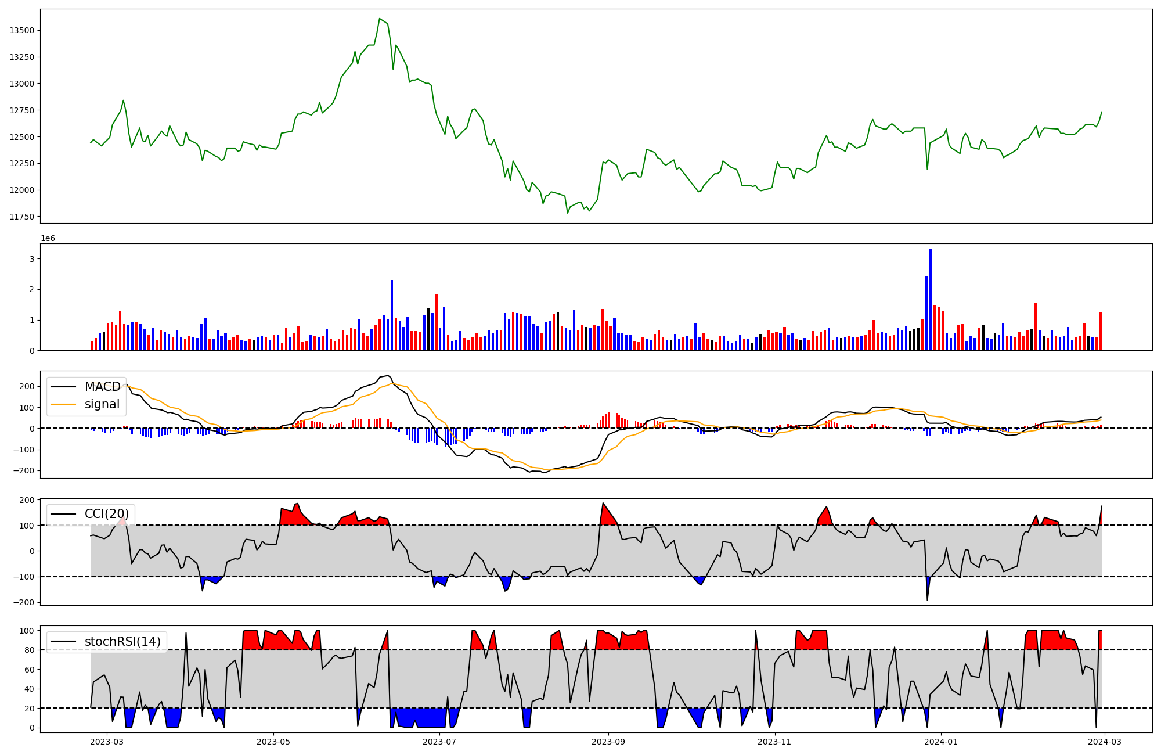The width and height of the screenshot is (1161, 755).
Task: Click the highest peak of the green price line
Action: pos(379,19)
